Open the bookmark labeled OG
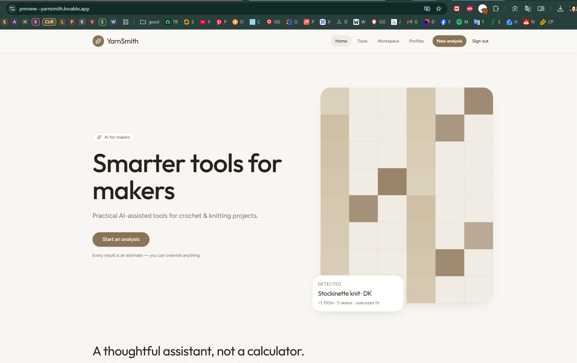This screenshot has width=577, height=363. 274,22
